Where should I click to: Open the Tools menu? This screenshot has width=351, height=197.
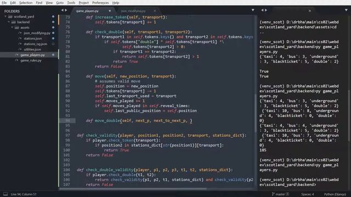pos(71,3)
